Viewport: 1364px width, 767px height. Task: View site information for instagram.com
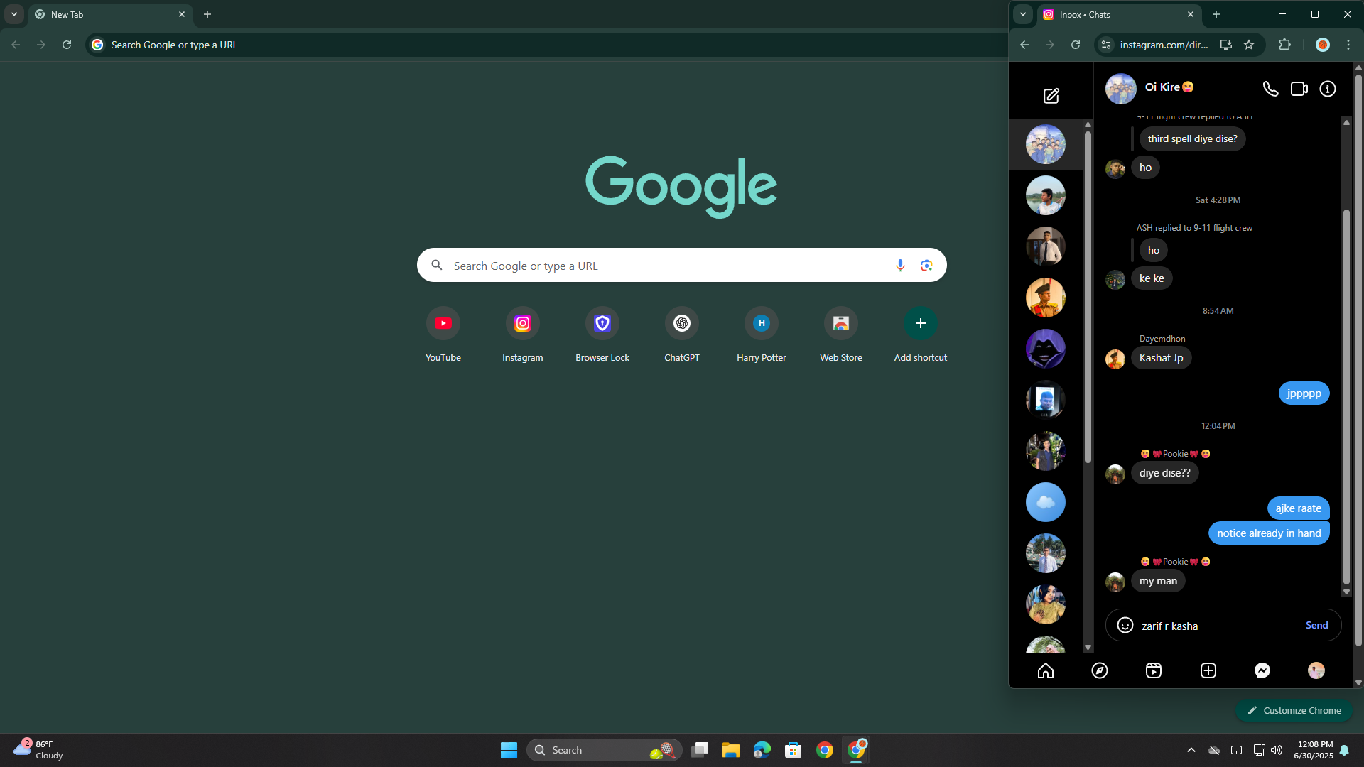tap(1106, 45)
